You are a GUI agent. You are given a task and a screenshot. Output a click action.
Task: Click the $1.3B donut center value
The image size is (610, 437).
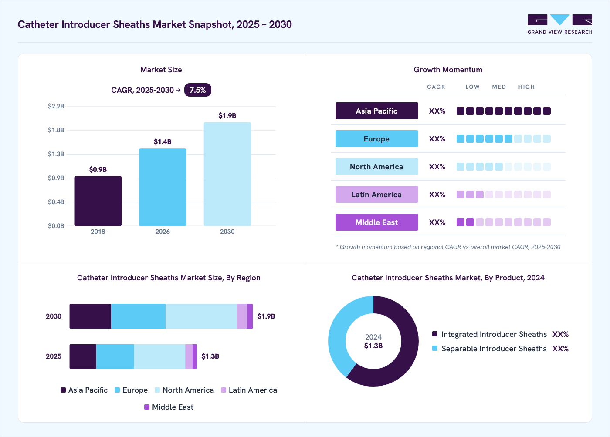tap(373, 346)
